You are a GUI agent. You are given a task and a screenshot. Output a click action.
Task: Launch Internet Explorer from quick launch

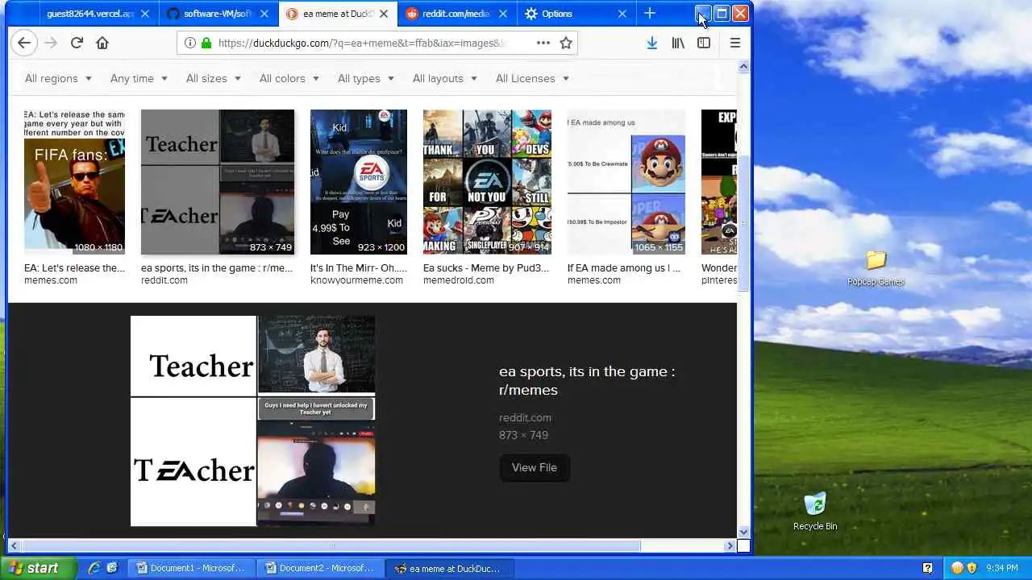click(x=94, y=568)
